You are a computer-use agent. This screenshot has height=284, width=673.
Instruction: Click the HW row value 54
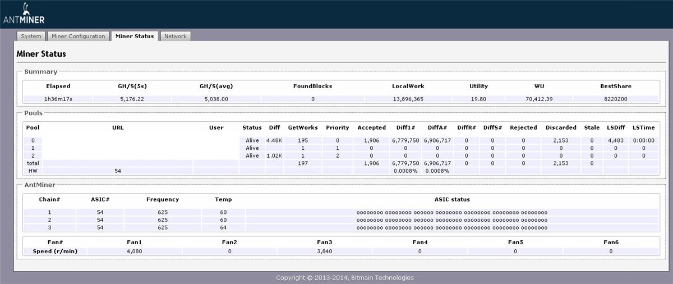click(x=118, y=171)
